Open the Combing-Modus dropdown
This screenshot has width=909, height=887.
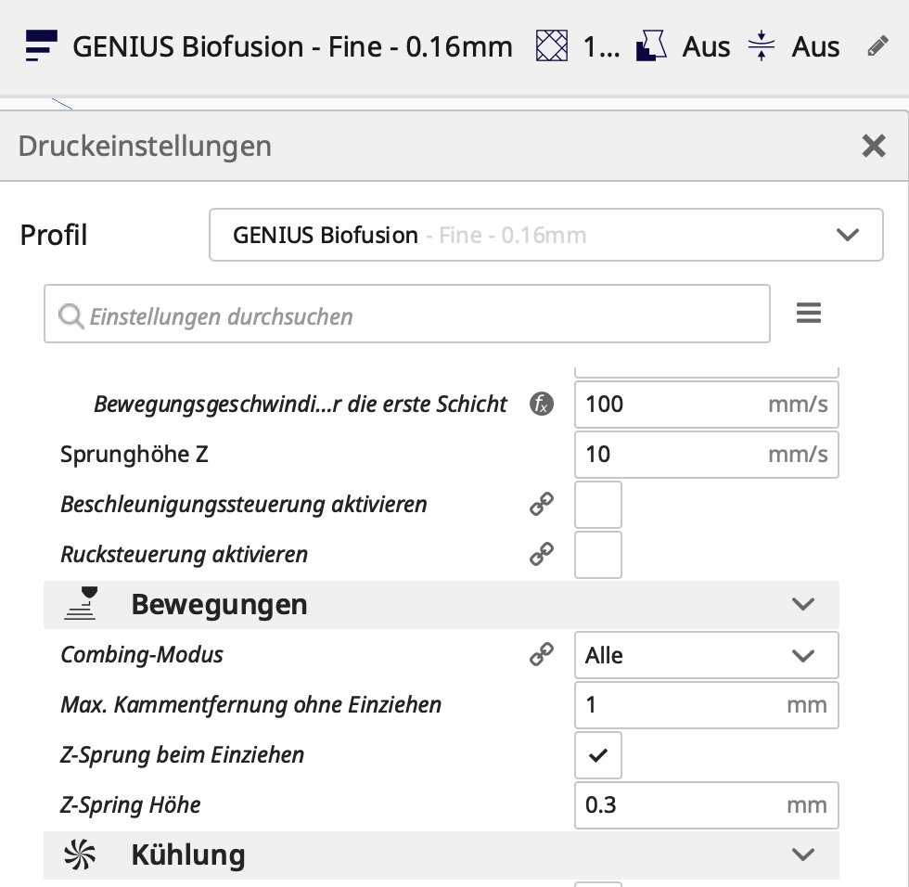pos(706,655)
